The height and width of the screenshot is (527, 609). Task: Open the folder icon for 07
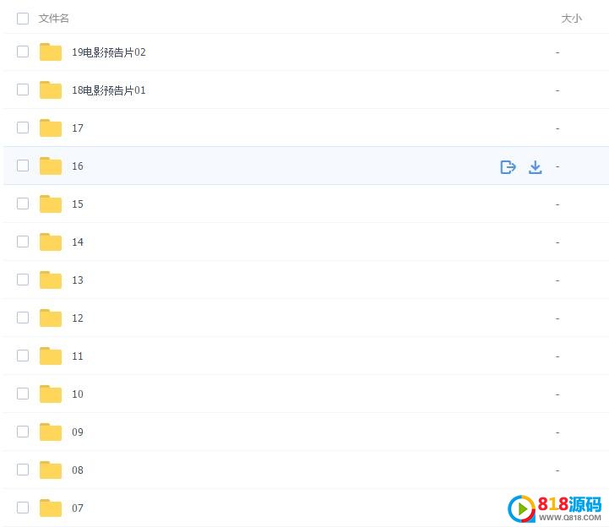(x=51, y=508)
